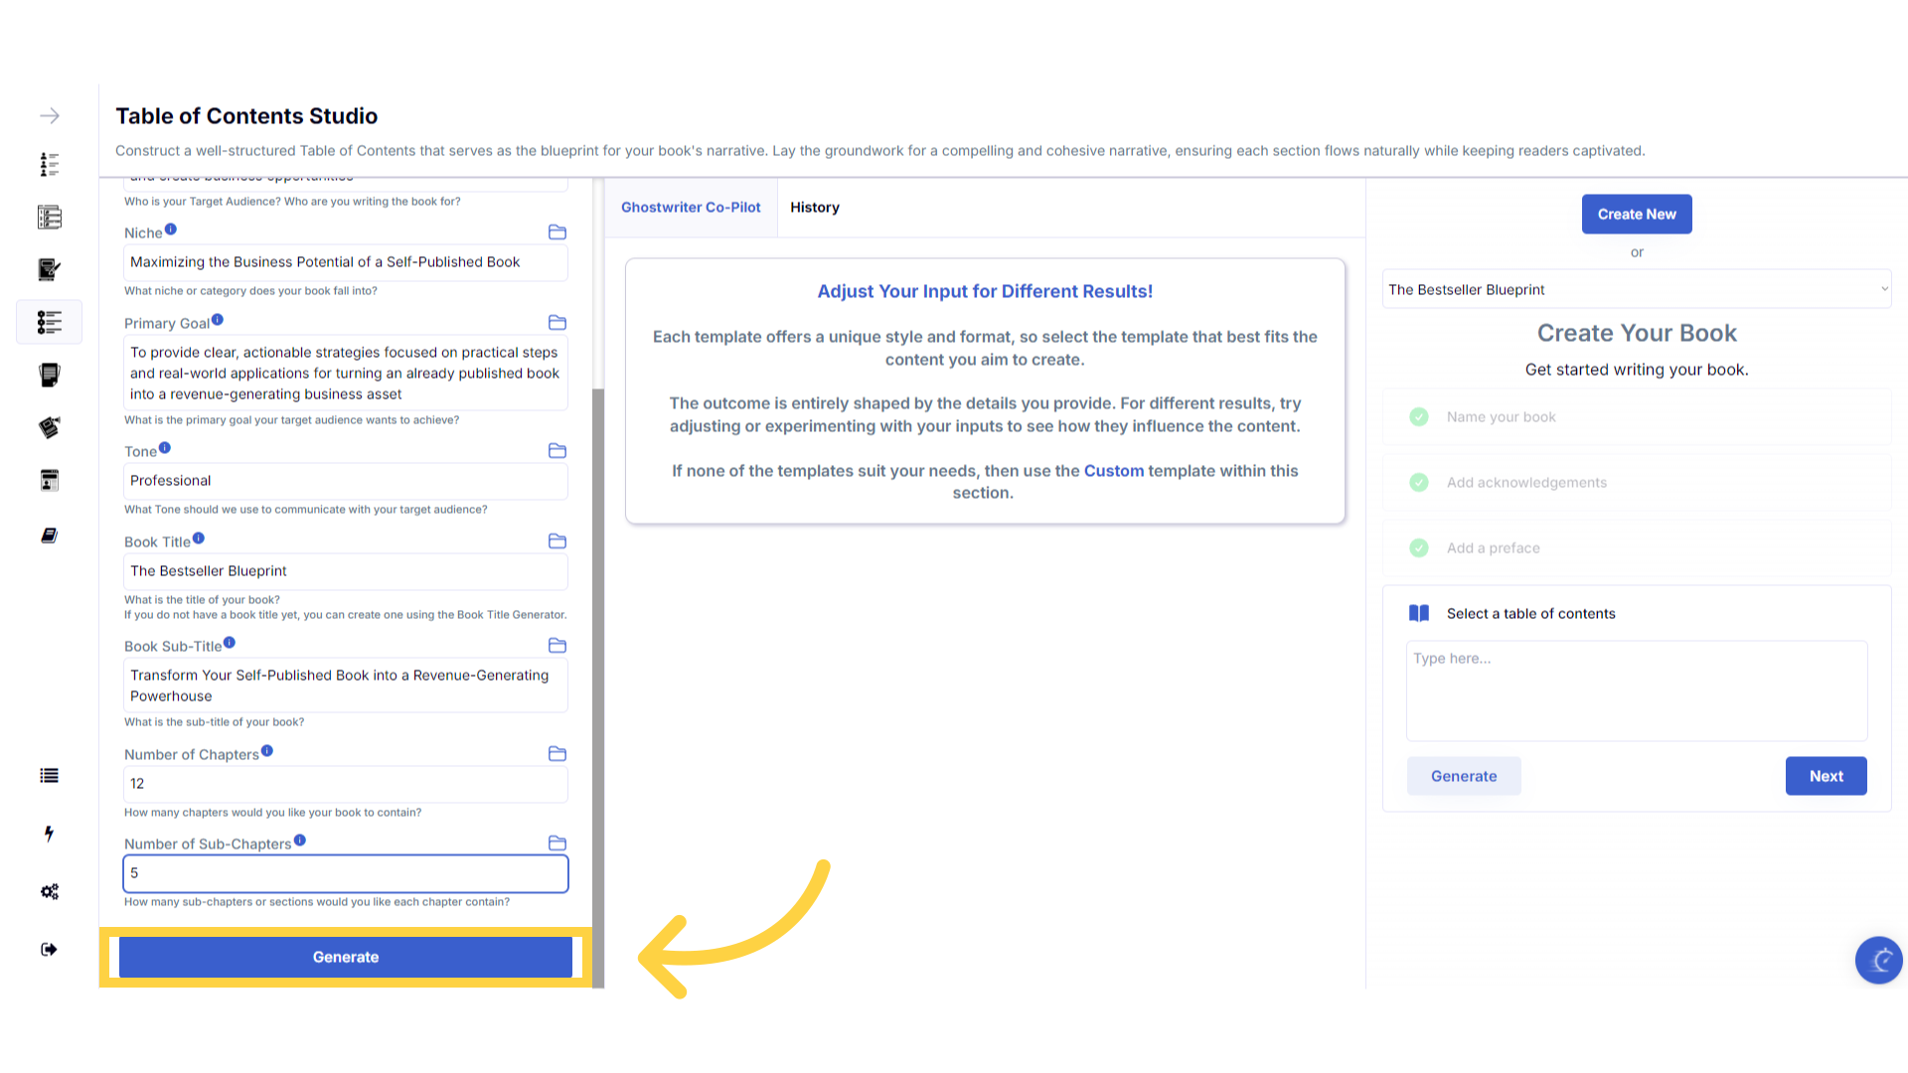
Task: Open the book icon in sidebar
Action: (x=50, y=536)
